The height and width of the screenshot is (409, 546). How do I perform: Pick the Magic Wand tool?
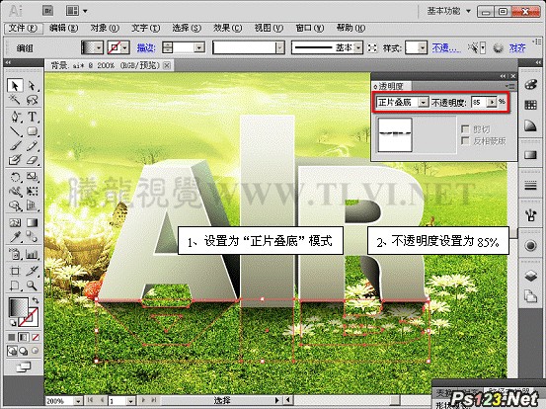pyautogui.click(x=15, y=100)
